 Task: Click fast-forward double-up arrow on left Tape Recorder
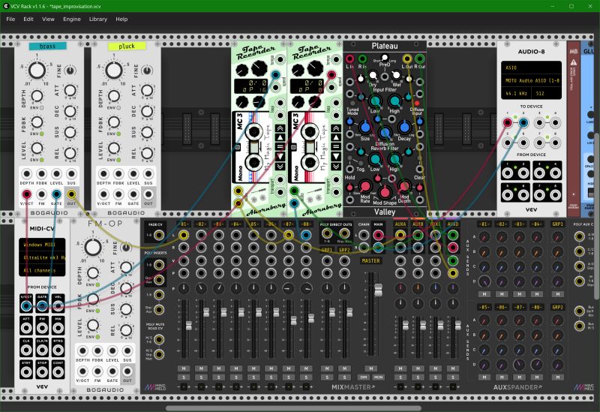coord(280,128)
